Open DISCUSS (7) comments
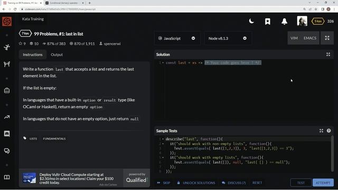 click(233, 183)
